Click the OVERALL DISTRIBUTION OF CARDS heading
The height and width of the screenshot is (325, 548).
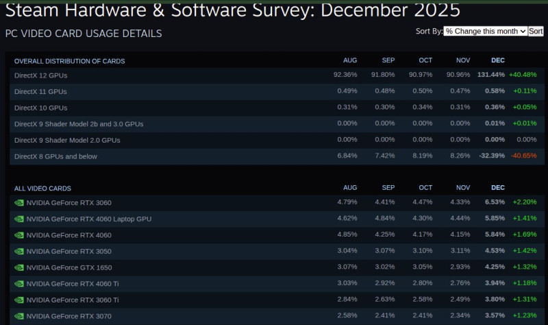[70, 61]
